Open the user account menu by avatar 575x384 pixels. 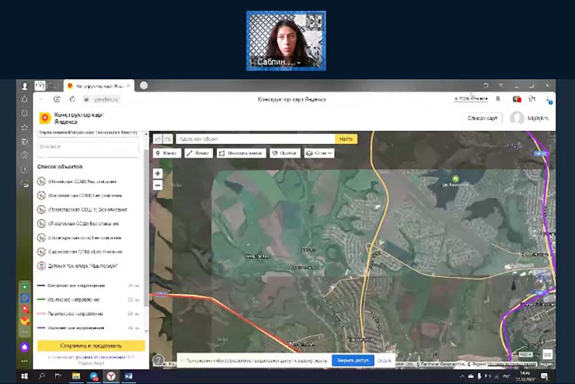(x=517, y=118)
